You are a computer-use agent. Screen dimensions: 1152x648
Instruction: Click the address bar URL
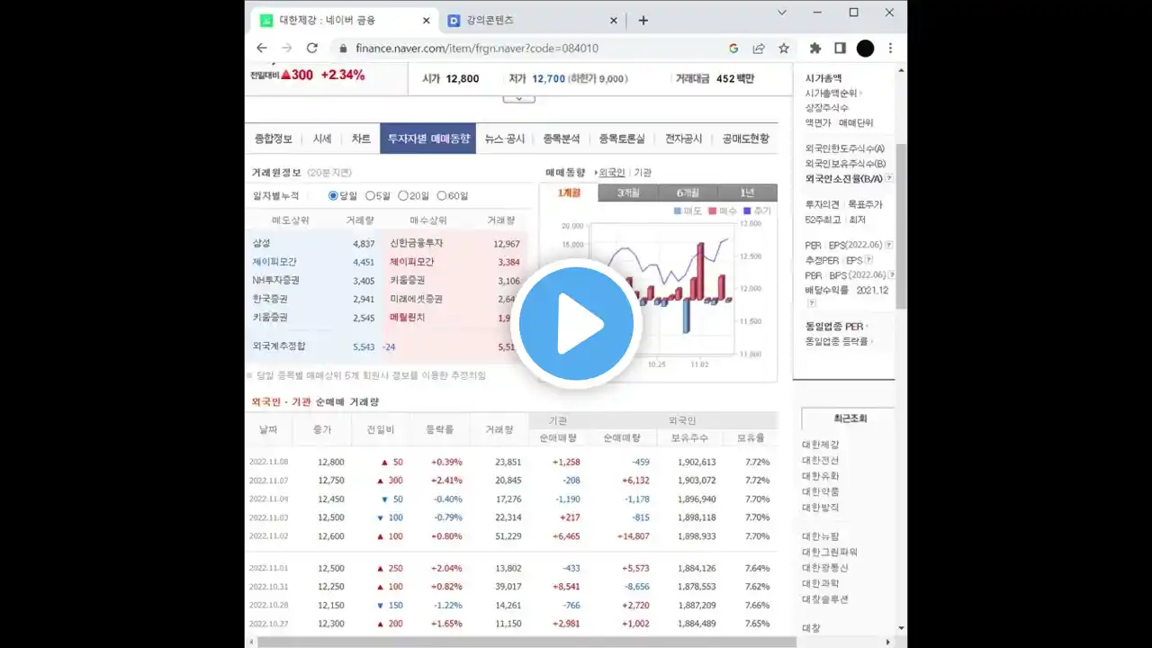[x=477, y=48]
